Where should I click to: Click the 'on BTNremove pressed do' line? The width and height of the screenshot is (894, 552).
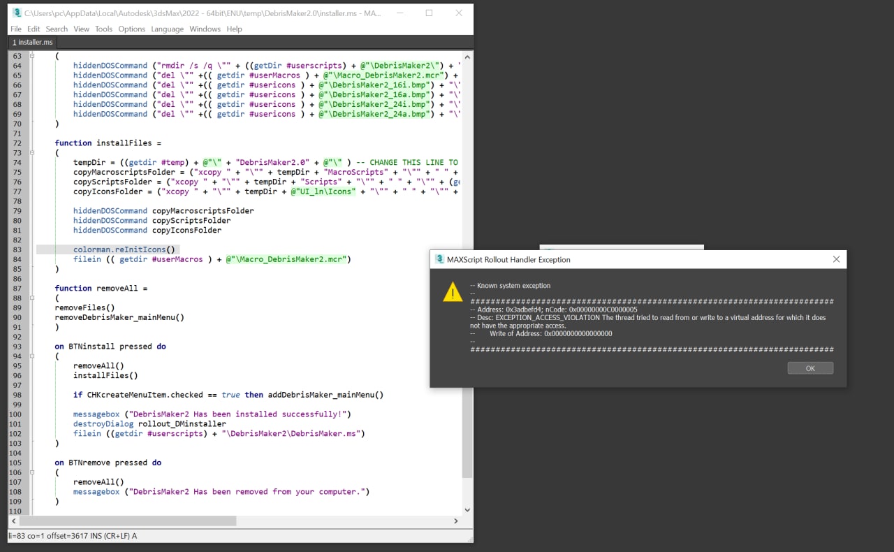pyautogui.click(x=108, y=463)
